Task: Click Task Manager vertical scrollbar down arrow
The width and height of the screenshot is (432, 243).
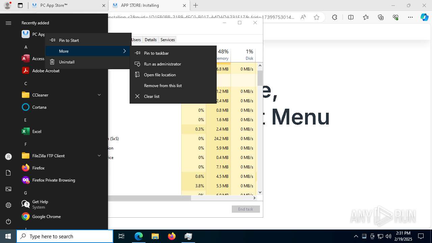Action: click(x=260, y=192)
